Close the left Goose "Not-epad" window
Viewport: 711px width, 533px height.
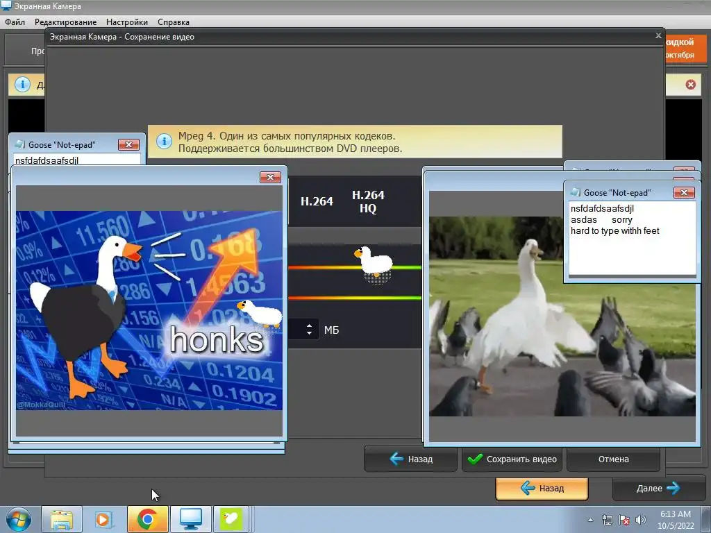[x=128, y=144]
